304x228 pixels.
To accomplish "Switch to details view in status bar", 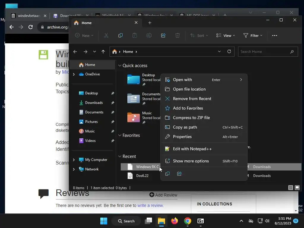I will (290, 188).
